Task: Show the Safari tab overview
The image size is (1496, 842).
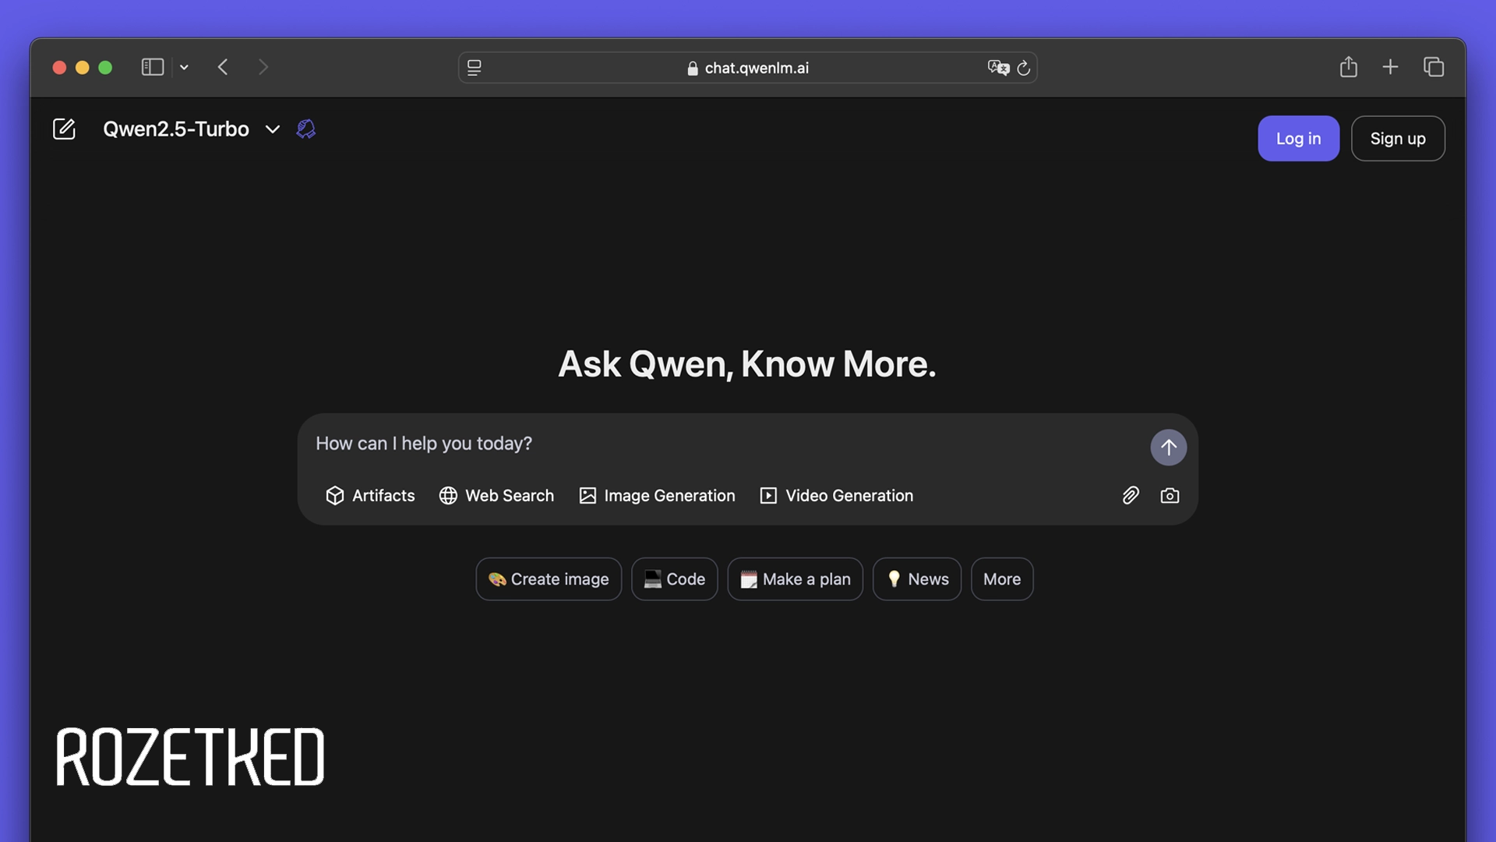Action: click(1434, 67)
